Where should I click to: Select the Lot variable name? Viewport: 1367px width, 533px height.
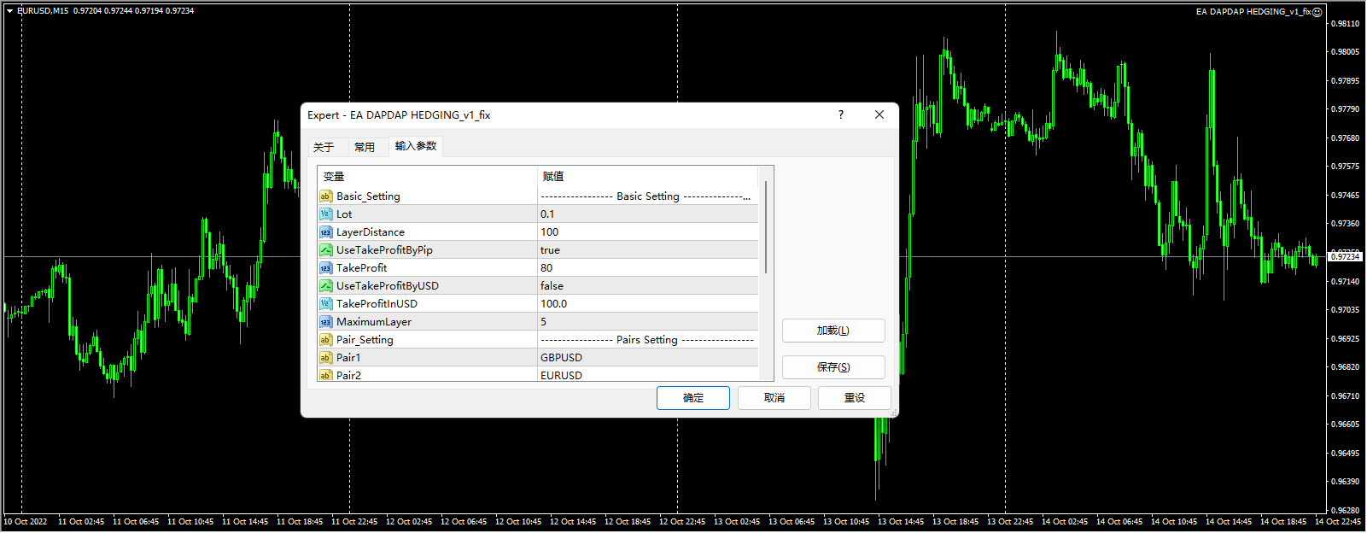(x=344, y=214)
